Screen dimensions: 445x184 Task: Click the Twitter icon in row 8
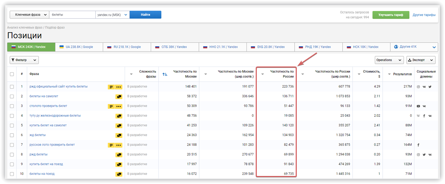[424, 154]
